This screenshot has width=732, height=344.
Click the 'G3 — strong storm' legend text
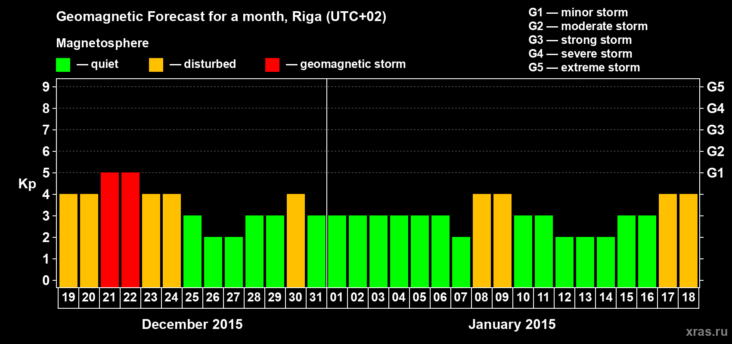tap(580, 40)
